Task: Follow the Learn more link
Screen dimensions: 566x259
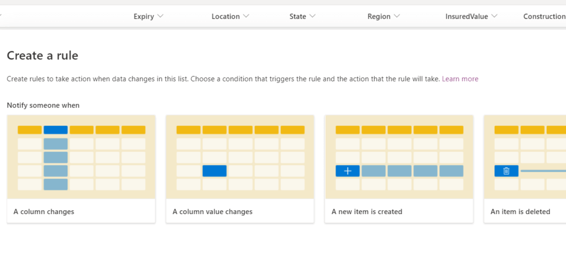Action: click(460, 79)
